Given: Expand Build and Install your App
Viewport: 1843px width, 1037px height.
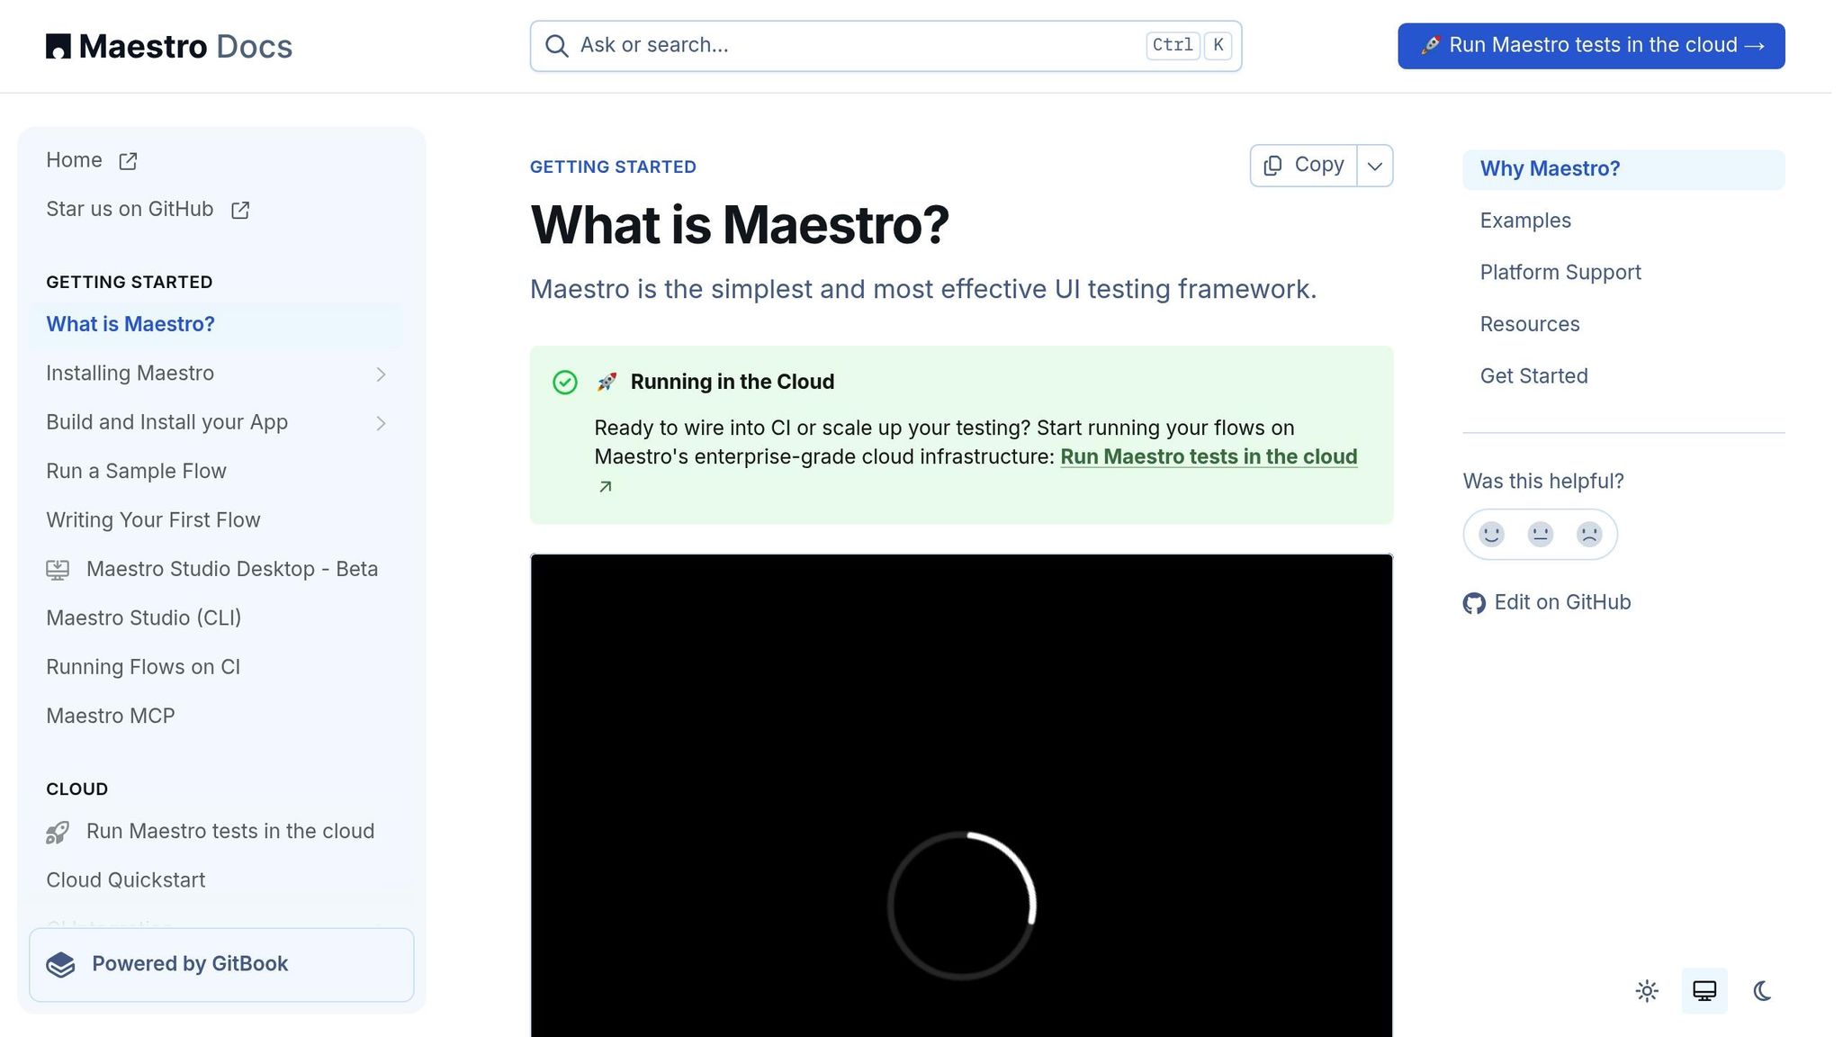Looking at the screenshot, I should tap(382, 422).
